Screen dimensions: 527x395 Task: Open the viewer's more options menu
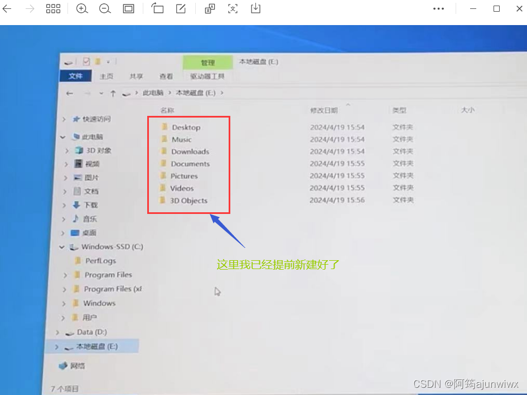tap(438, 9)
